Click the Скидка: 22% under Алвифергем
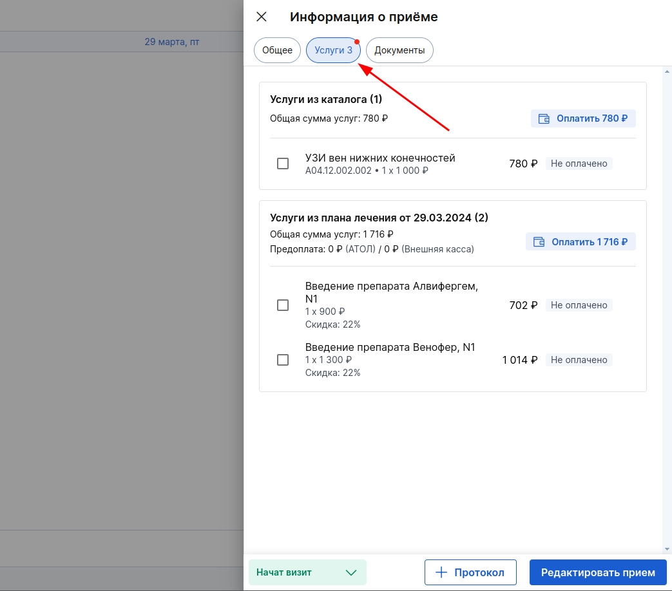Screen dimensions: 672x591 pyautogui.click(x=332, y=324)
